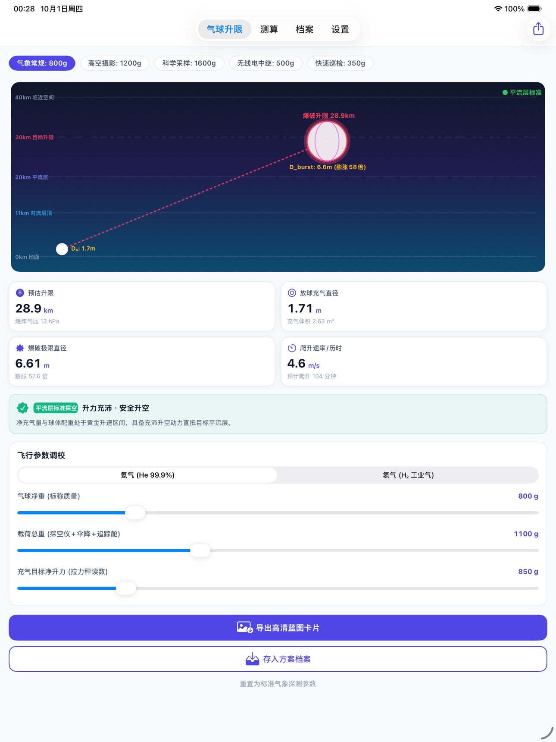Click the 850 g net lift value
The image size is (556, 742).
pos(528,572)
